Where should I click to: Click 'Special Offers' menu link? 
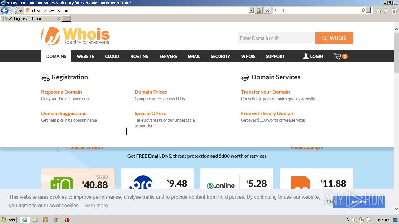tap(150, 113)
